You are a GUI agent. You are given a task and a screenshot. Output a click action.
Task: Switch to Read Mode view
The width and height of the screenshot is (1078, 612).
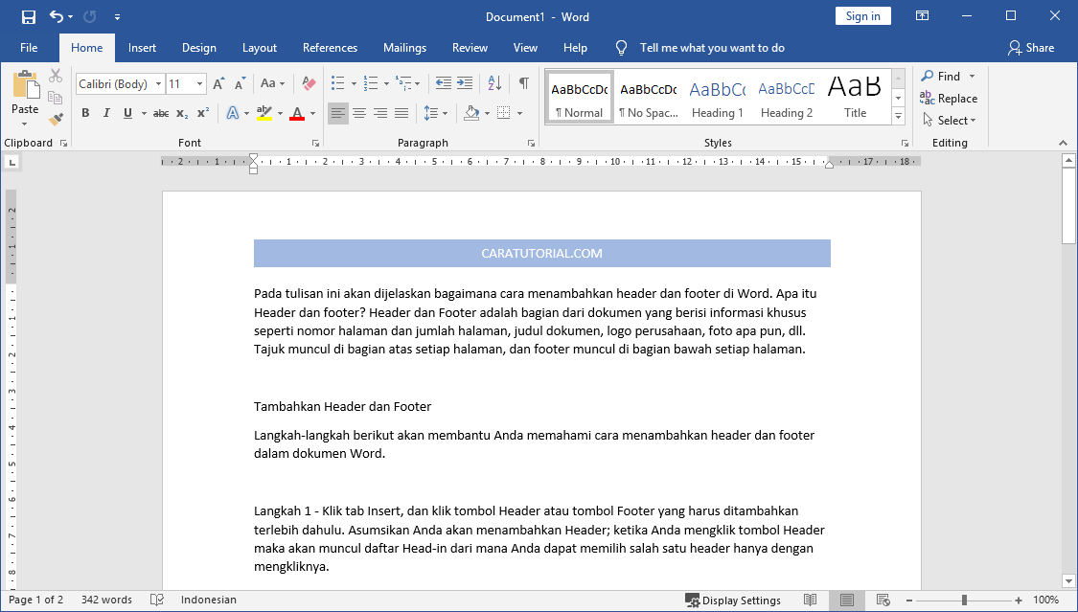811,600
